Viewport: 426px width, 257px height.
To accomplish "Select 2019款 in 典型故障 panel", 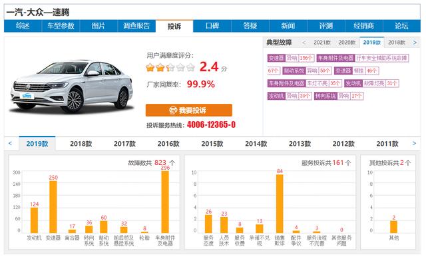I will tap(372, 43).
